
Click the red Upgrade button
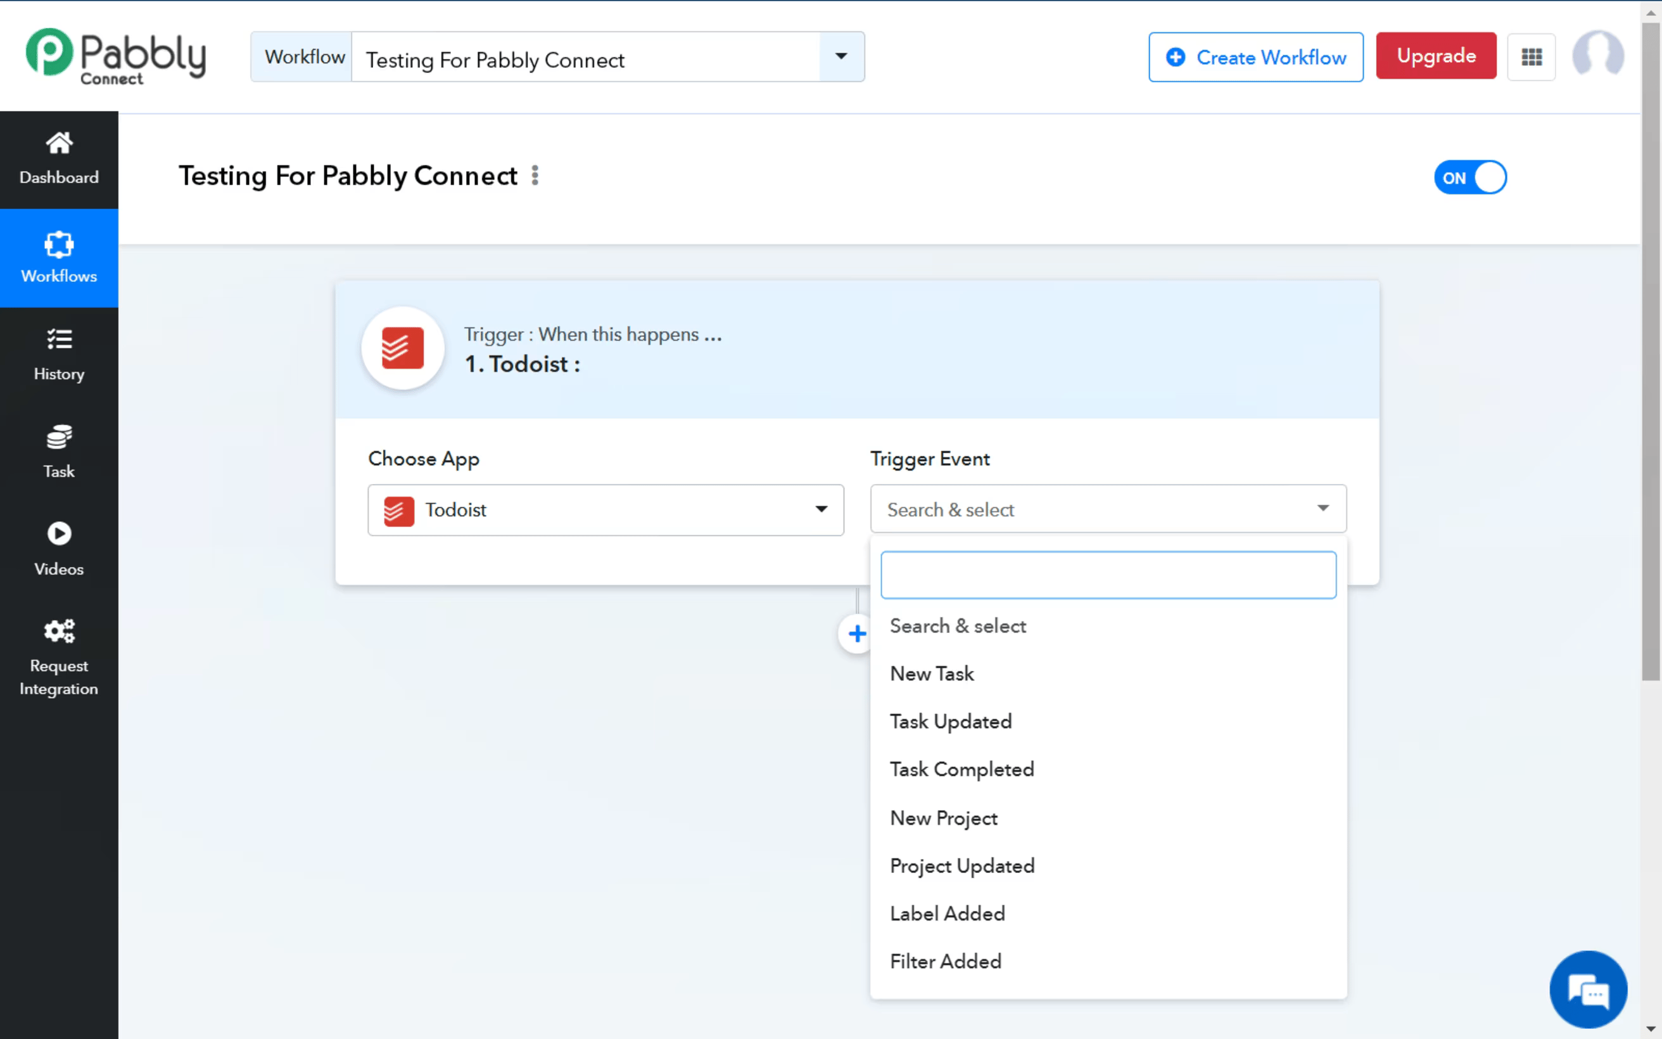1436,56
